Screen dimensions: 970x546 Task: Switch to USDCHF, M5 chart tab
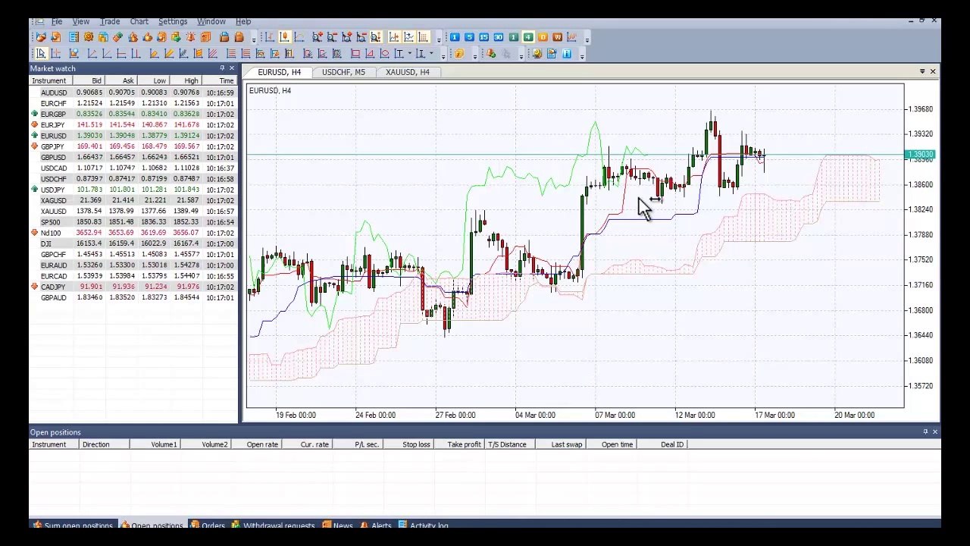coord(343,72)
